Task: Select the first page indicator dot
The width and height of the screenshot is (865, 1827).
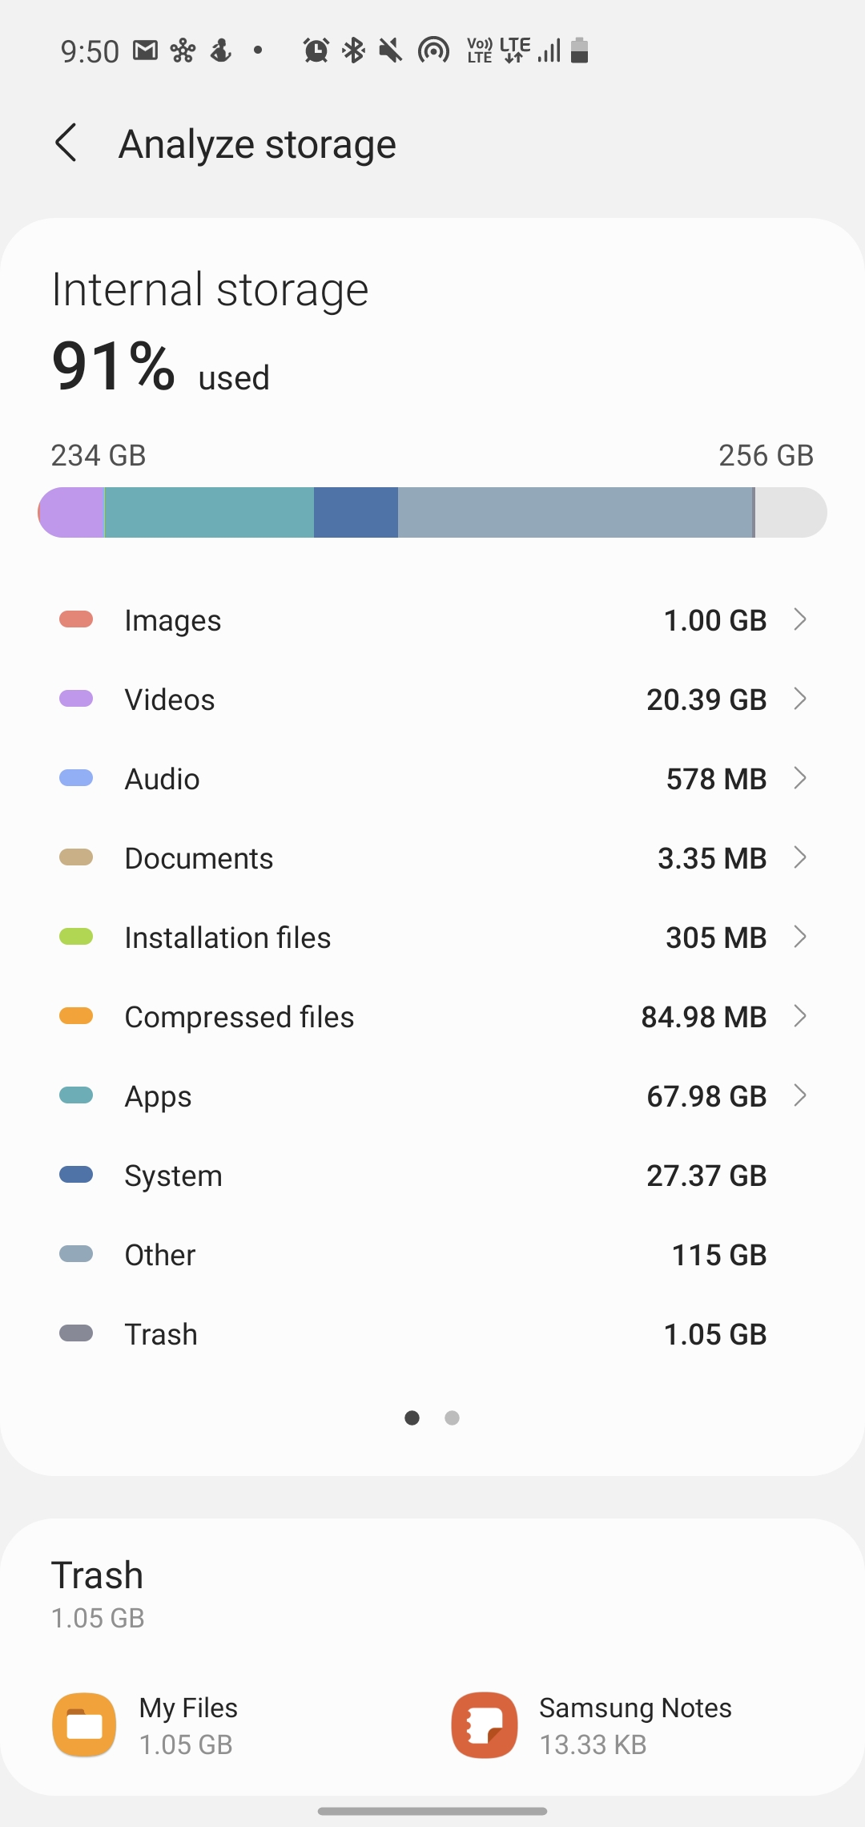Action: (412, 1418)
